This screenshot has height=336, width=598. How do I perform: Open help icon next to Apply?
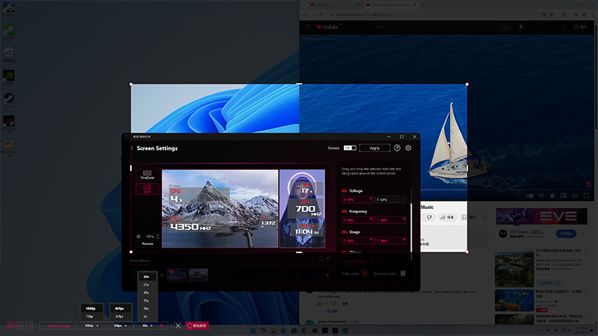click(397, 148)
